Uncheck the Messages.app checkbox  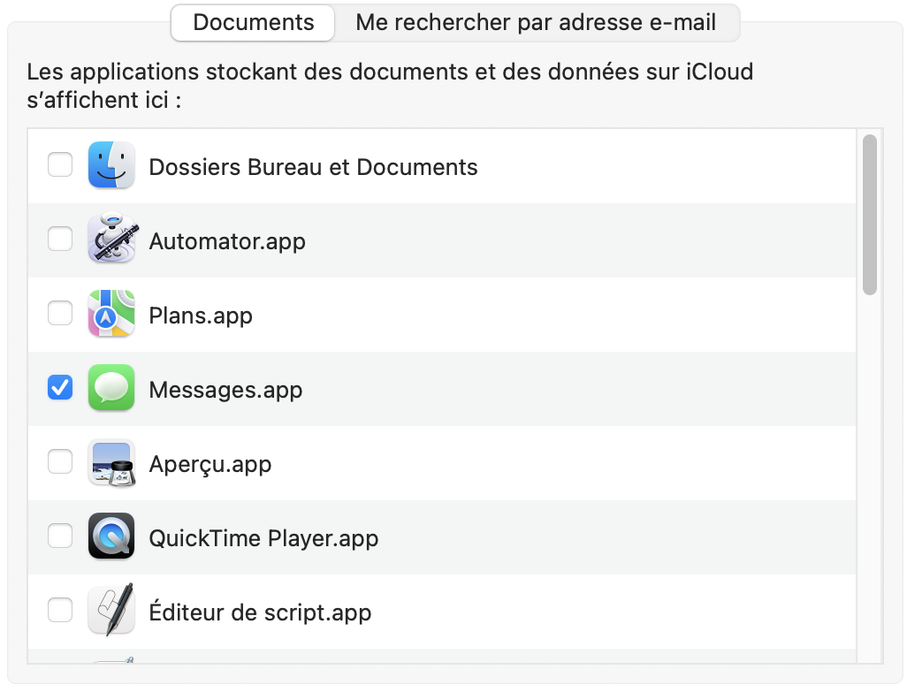[x=60, y=388]
